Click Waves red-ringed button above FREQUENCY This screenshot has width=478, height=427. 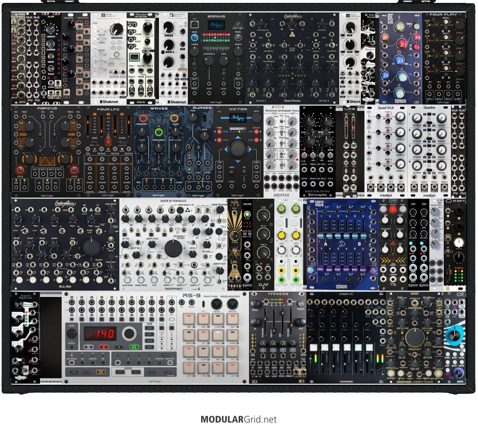click(x=143, y=118)
